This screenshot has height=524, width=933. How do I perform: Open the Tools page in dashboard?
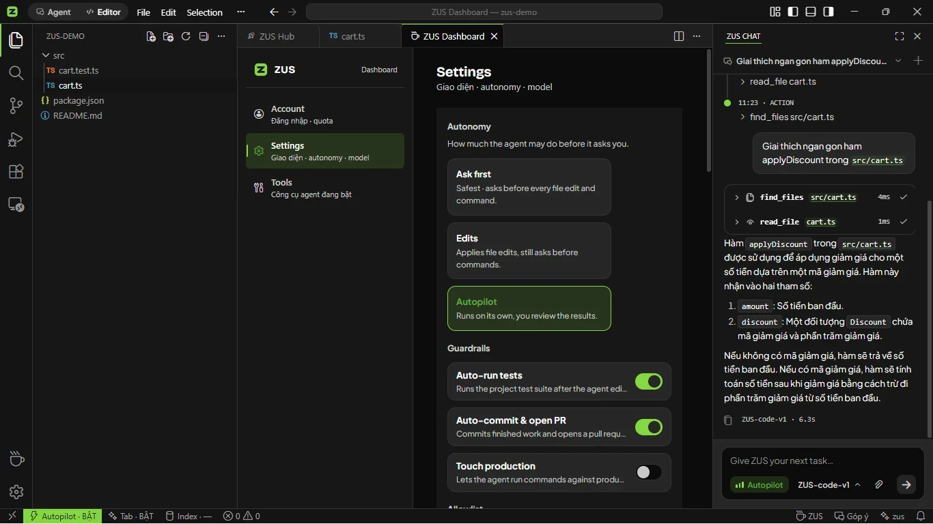(325, 188)
